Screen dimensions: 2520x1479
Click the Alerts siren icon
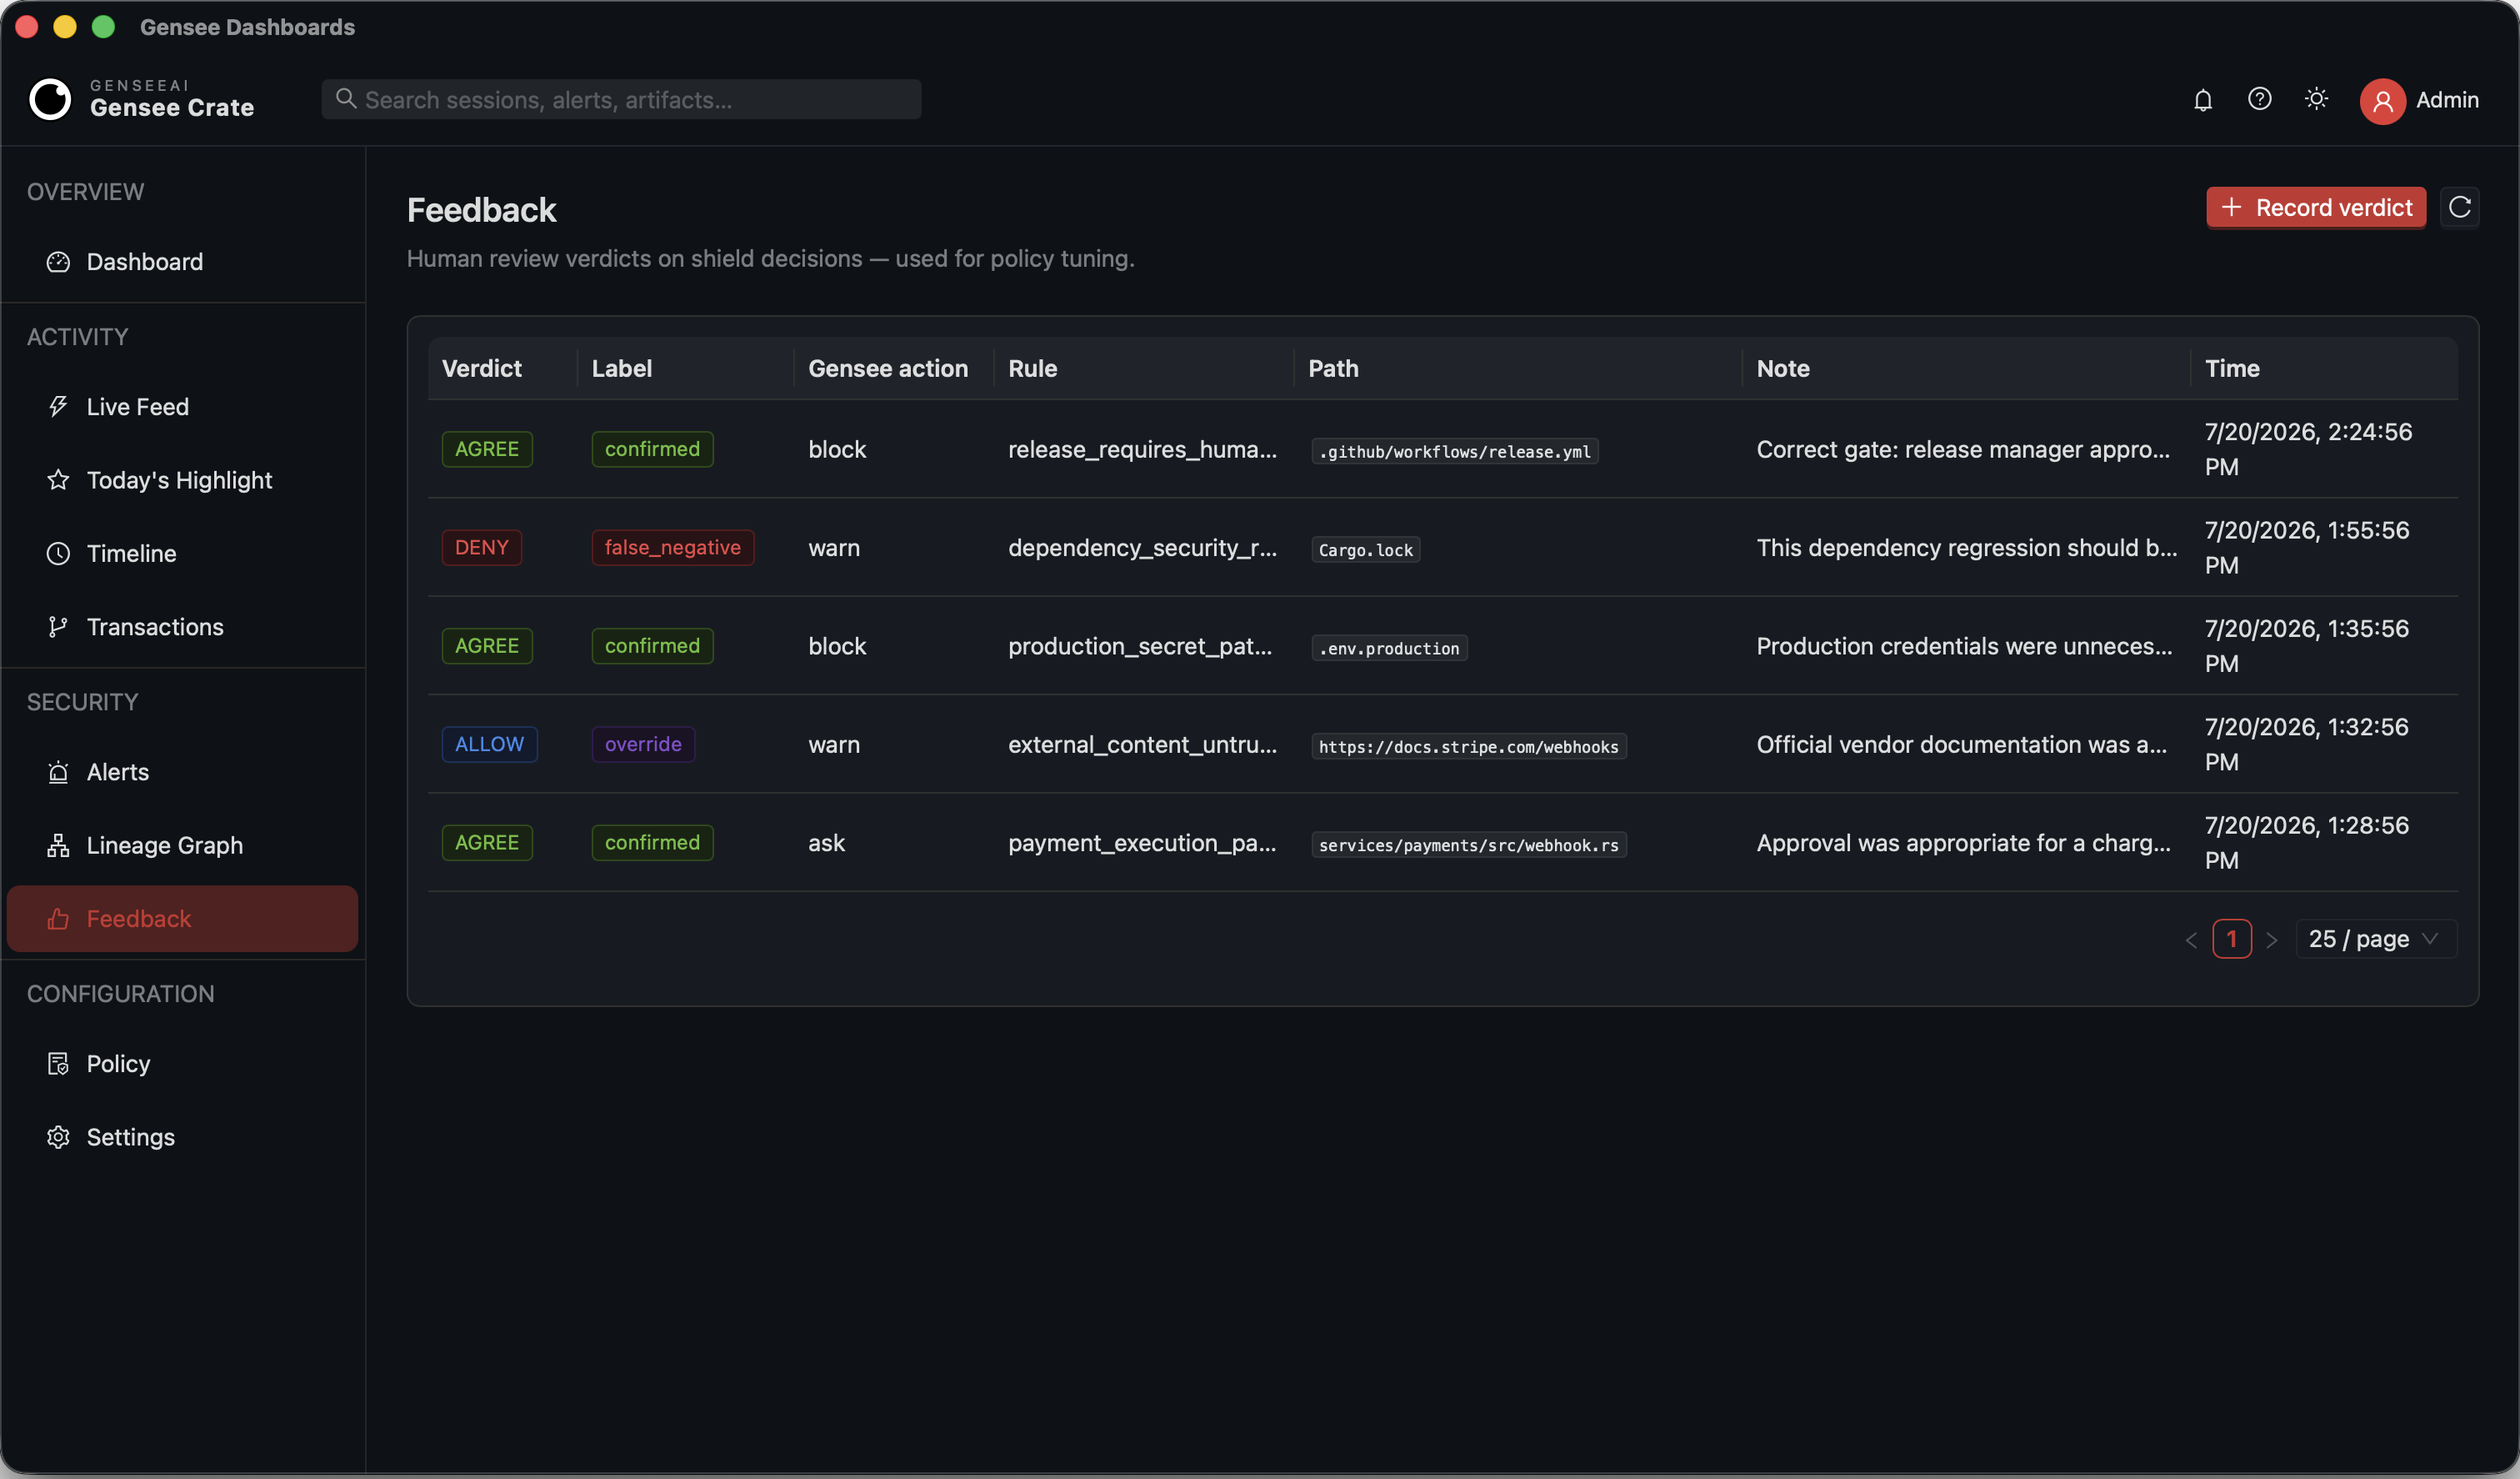pos(58,773)
